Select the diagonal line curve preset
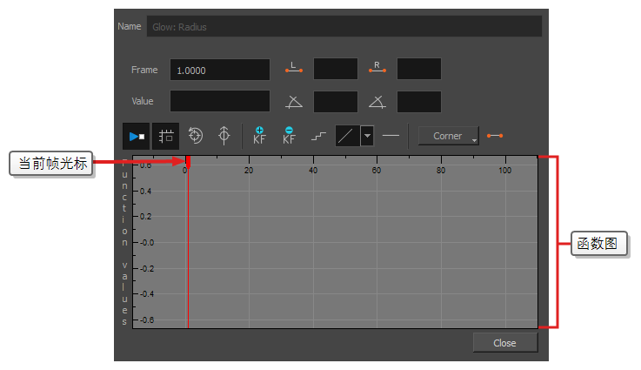Viewport: 641px width, 370px height. pyautogui.click(x=347, y=136)
